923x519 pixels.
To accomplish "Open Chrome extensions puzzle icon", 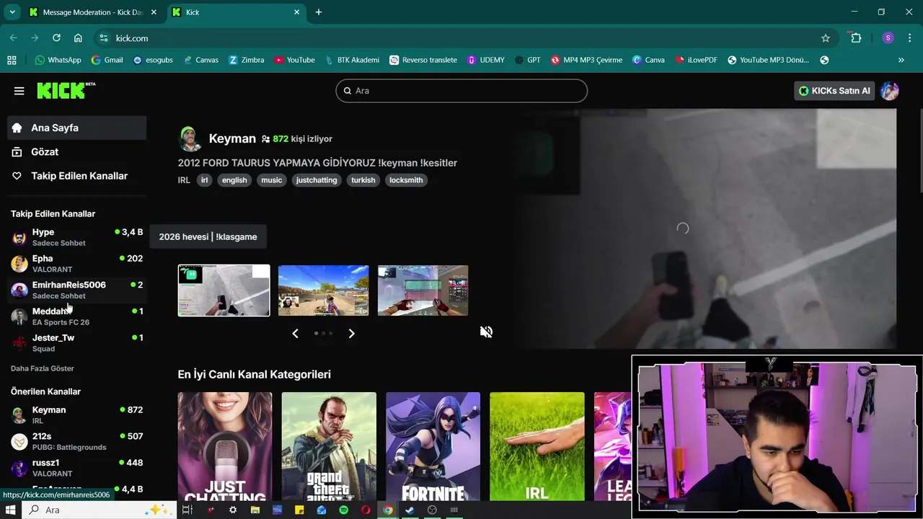I will click(856, 38).
